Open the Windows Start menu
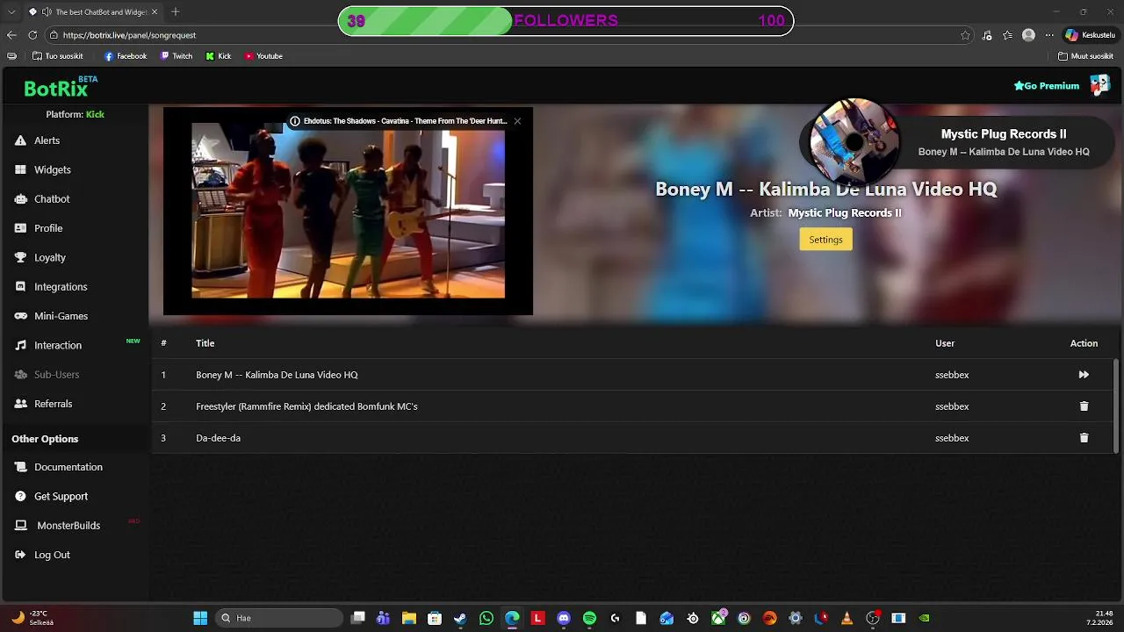The width and height of the screenshot is (1124, 632). coord(200,618)
